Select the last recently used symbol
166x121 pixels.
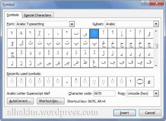(x=149, y=82)
